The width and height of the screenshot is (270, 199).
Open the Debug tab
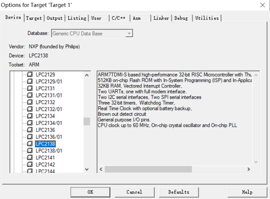[181, 18]
